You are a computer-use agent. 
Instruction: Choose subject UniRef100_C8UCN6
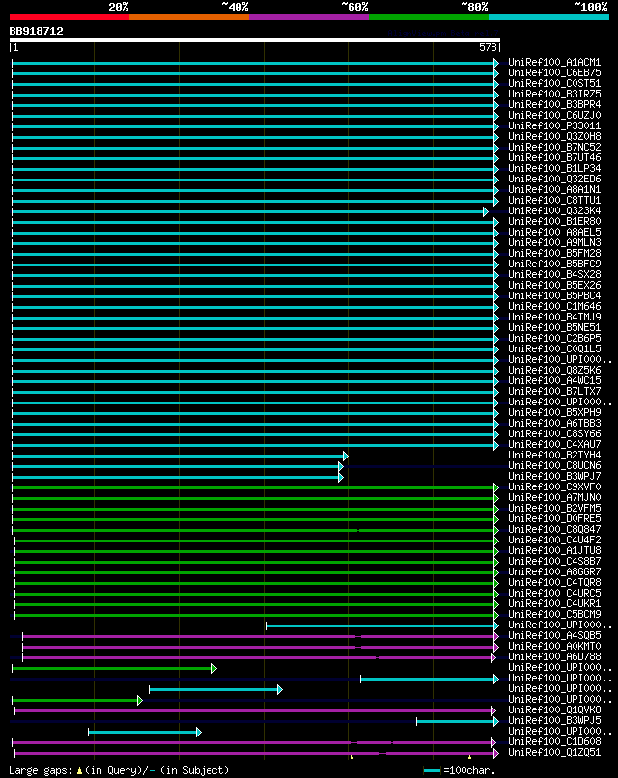[x=554, y=466]
